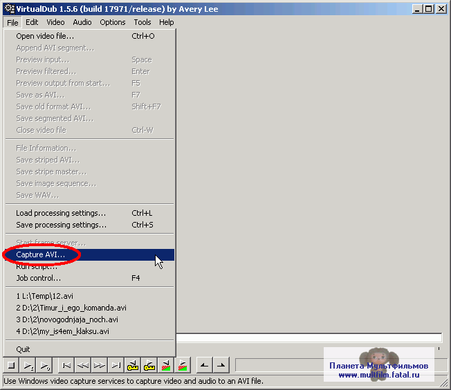
Task: Open the Video menu
Action: click(55, 22)
